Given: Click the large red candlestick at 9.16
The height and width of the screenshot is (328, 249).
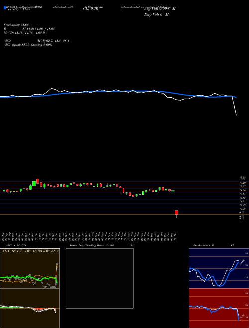Looking at the screenshot, I should coord(176,213).
